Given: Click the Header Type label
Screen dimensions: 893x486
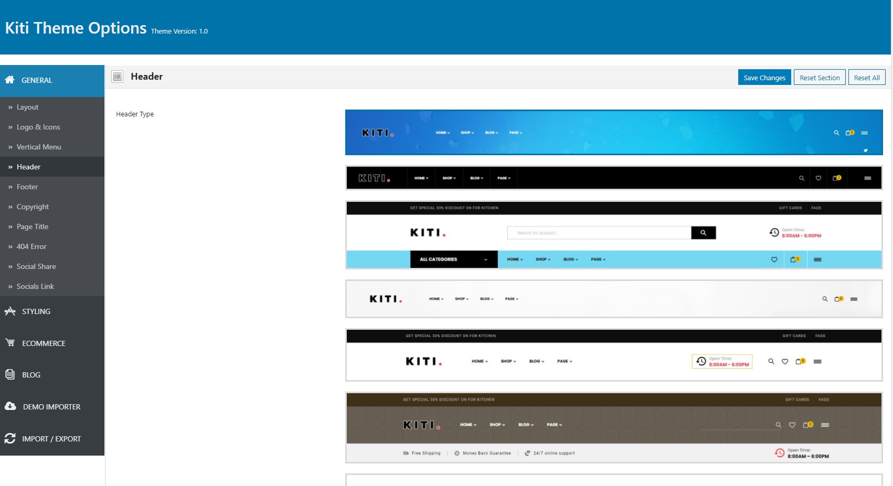Looking at the screenshot, I should pyautogui.click(x=135, y=114).
